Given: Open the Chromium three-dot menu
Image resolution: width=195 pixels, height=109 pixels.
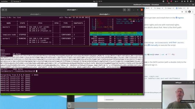Looking at the screenshot, I should [193, 12].
